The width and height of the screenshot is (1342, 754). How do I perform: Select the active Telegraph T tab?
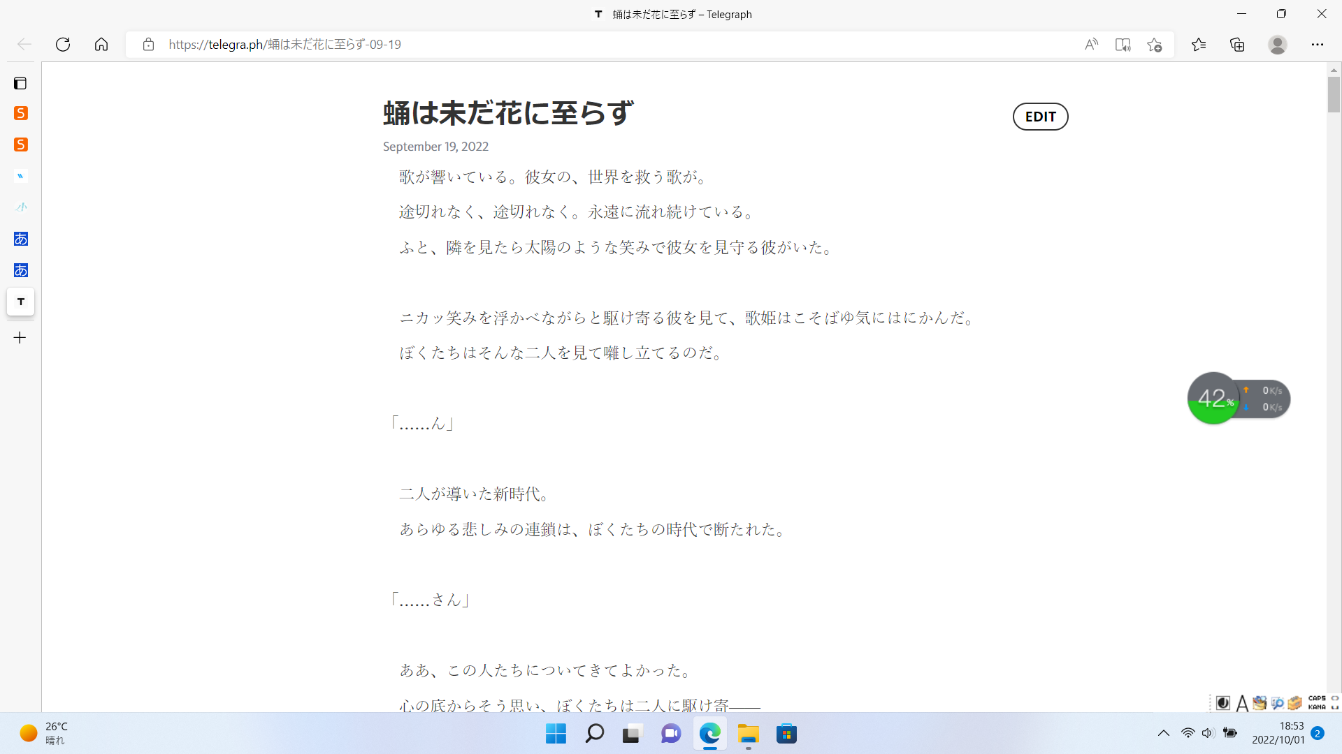[x=21, y=302]
